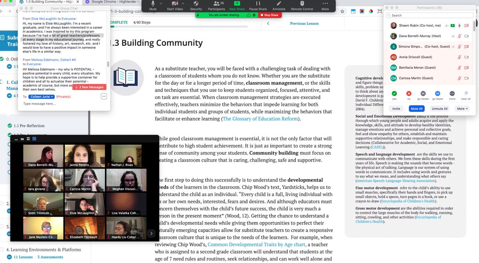This screenshot has height=263, width=479.
Task: Open the More menu in Zoom's toolbar
Action: (x=324, y=6)
